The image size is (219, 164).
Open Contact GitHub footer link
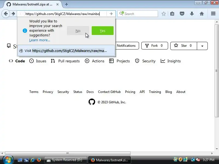click(x=109, y=92)
